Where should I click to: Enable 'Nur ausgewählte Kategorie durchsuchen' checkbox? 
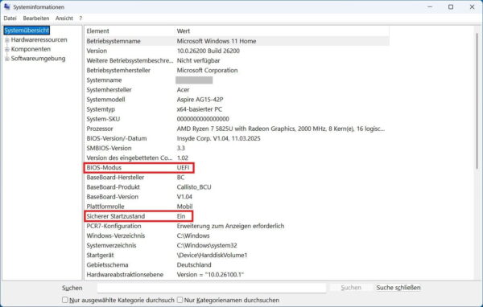tap(64, 300)
